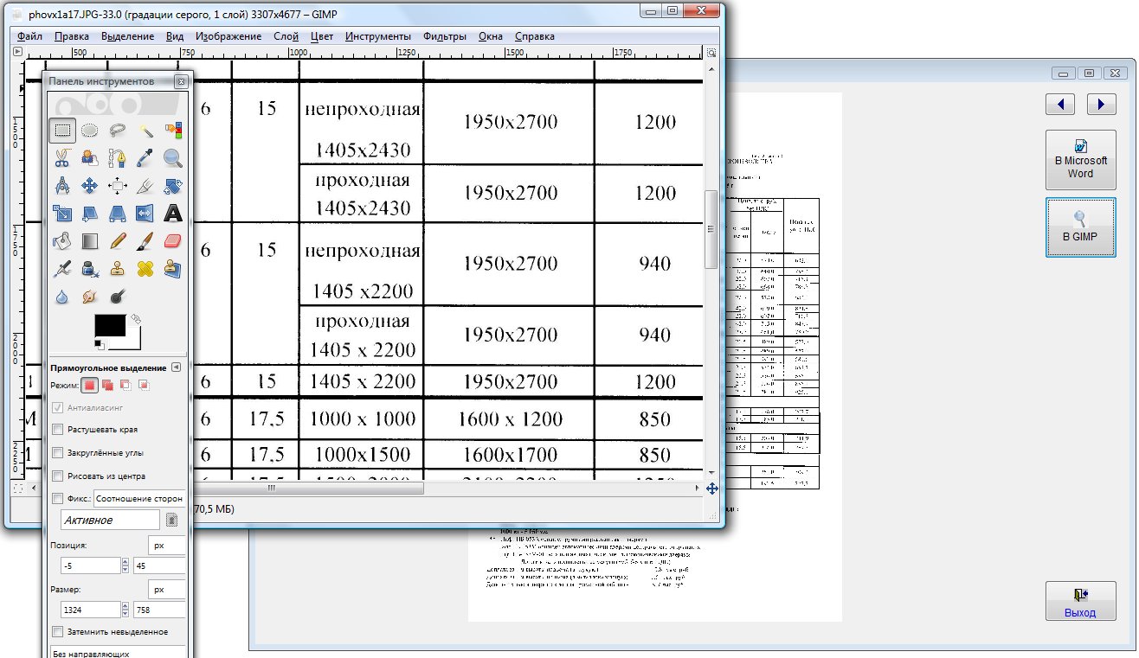Select the Free select lasso tool
This screenshot has height=658, width=1139.
(117, 131)
